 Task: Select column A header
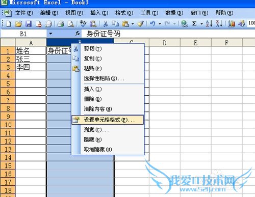click(x=31, y=42)
